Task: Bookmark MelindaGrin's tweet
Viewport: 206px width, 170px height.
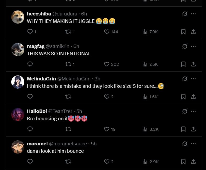Action: tap(183, 97)
